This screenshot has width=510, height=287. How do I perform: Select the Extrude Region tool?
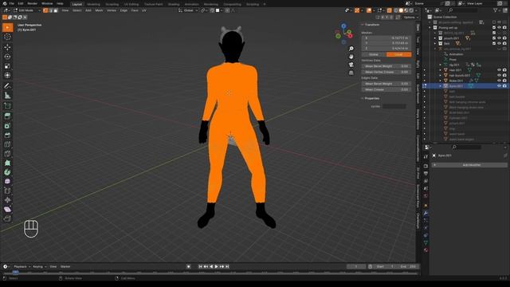[x=7, y=116]
